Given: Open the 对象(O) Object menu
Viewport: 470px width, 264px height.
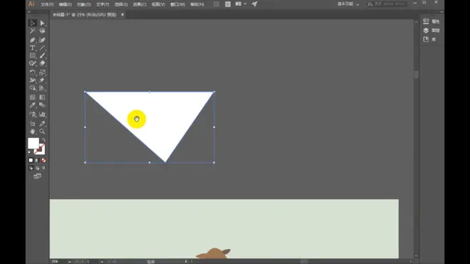Looking at the screenshot, I should [x=84, y=4].
